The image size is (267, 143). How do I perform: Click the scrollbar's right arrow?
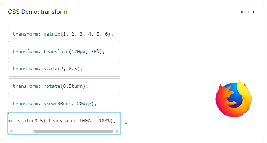117,131
